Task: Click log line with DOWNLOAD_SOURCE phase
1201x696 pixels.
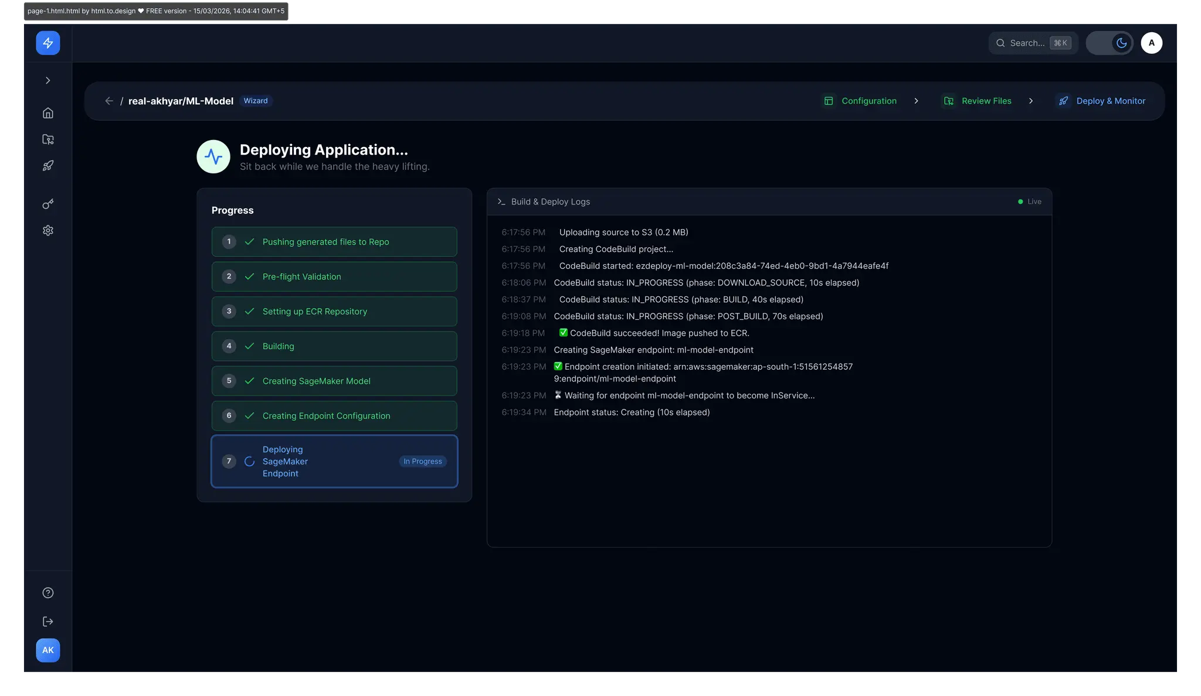Action: 707,283
